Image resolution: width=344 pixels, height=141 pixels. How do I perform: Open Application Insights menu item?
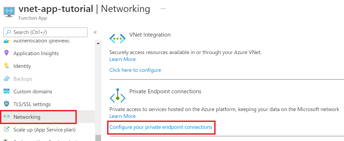pos(36,53)
